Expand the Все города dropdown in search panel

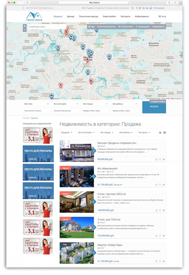(x=95, y=104)
